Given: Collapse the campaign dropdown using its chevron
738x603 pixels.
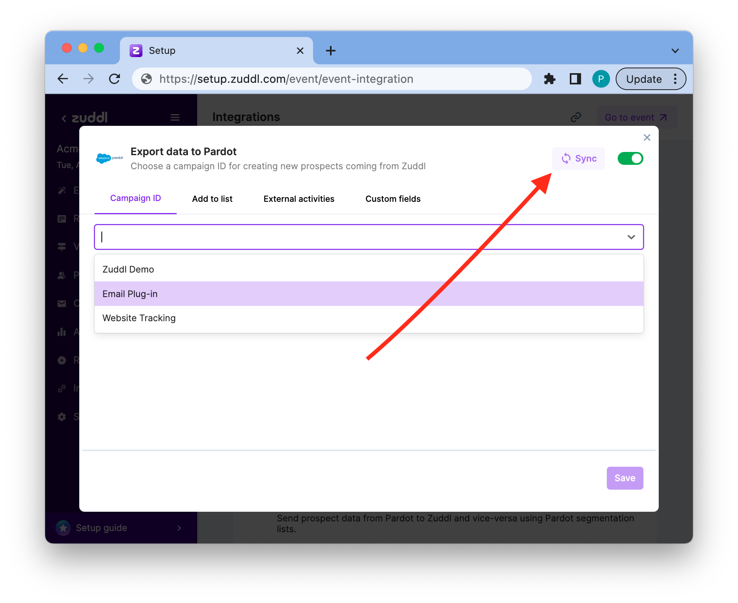Looking at the screenshot, I should tap(631, 237).
